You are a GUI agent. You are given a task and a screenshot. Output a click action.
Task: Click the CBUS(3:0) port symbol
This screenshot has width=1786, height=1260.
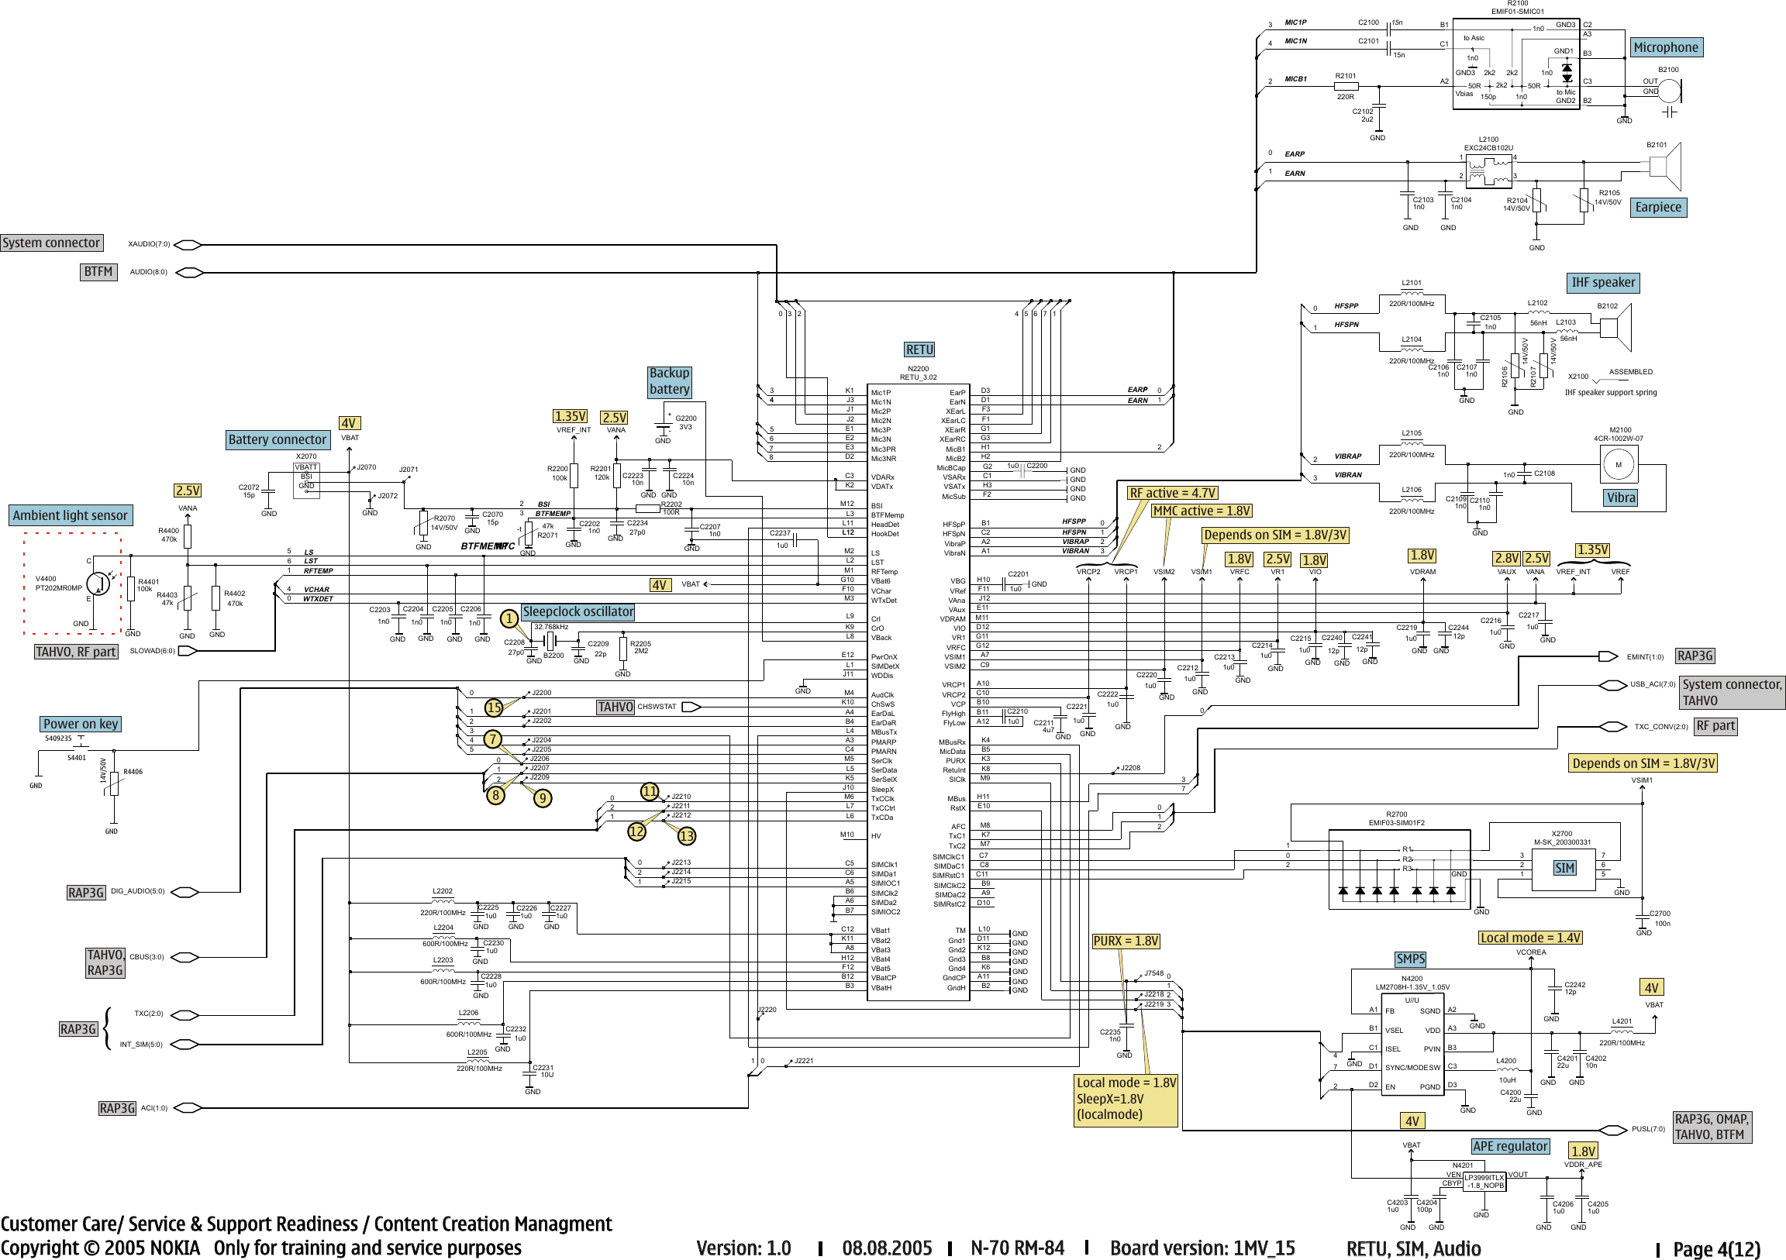tap(184, 958)
